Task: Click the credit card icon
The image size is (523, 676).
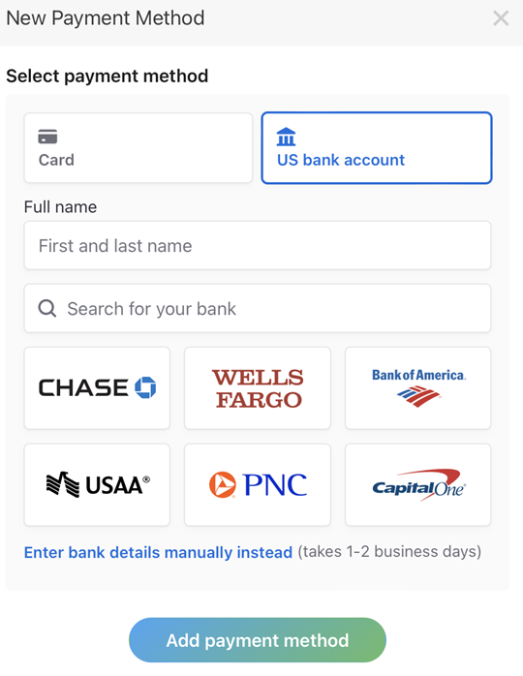Action: point(47,137)
